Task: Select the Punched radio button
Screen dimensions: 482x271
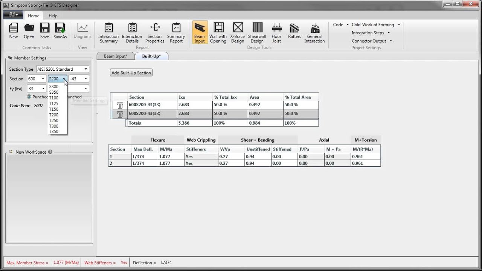Action: tap(29, 97)
